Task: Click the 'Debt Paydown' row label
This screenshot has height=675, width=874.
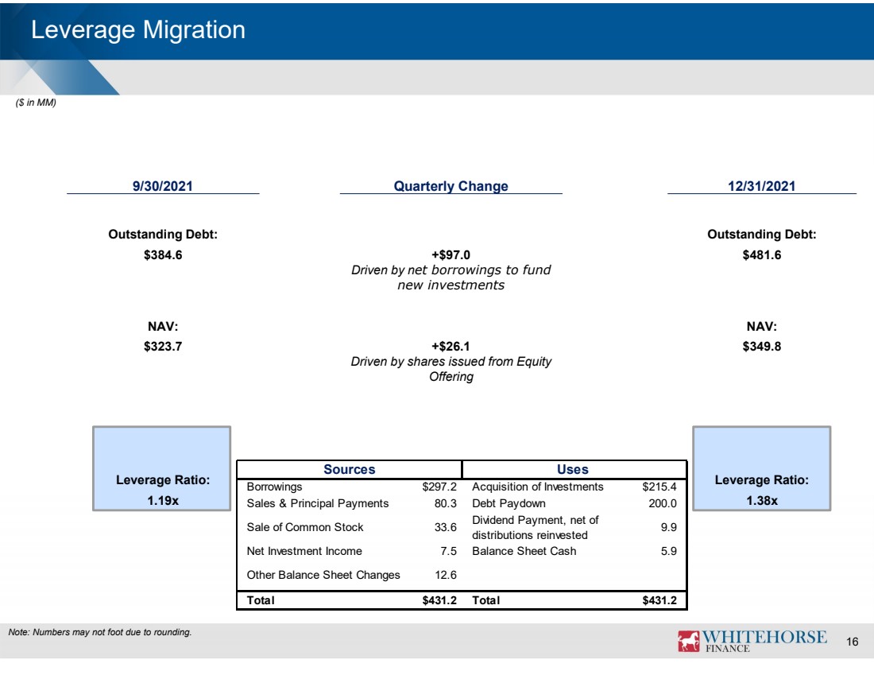Action: (509, 504)
